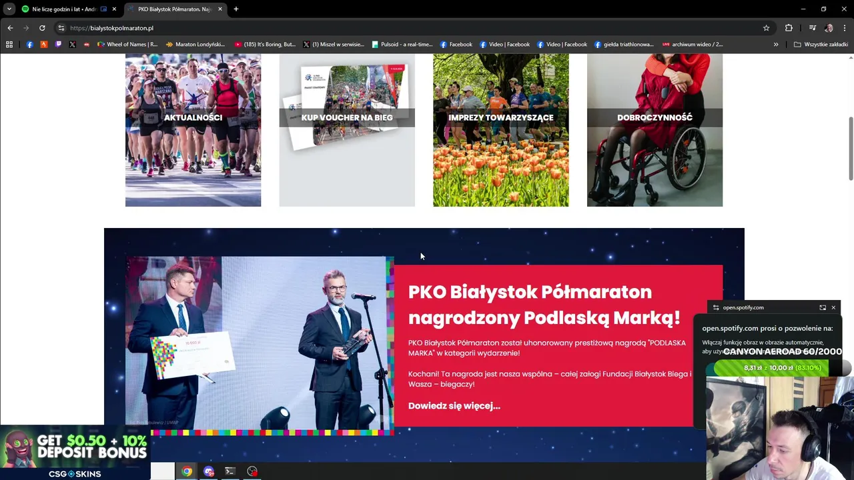Open '(185) It's Boring, But...' YouTube bookmark

(265, 45)
